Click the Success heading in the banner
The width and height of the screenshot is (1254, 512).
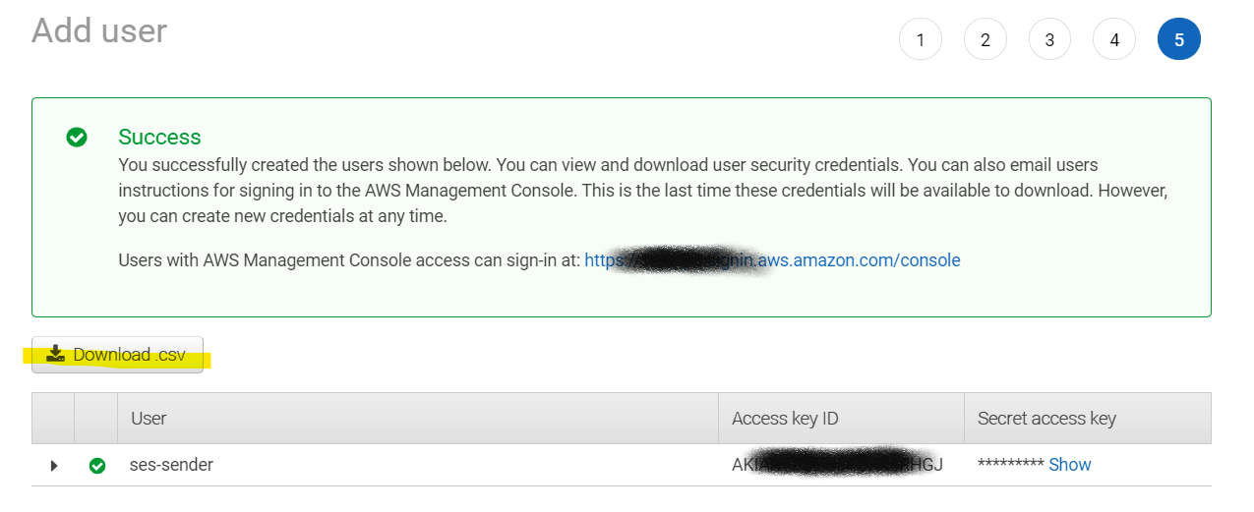[159, 138]
